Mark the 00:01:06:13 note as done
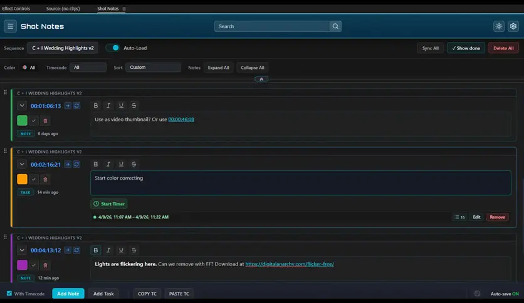This screenshot has width=524, height=303. pos(34,120)
